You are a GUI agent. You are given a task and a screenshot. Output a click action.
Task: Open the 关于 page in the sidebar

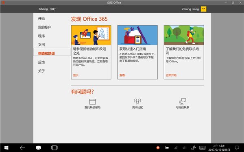tap(41, 71)
